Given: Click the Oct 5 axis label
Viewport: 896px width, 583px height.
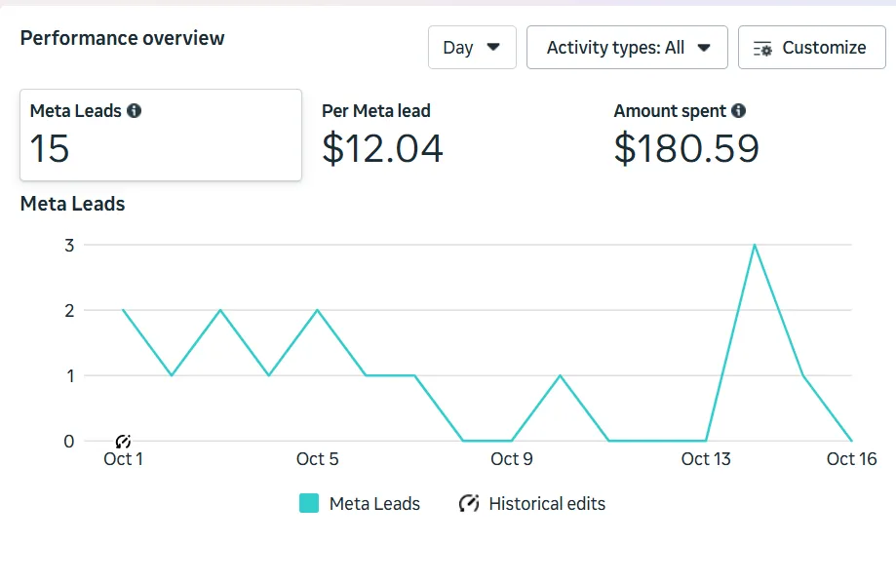Looking at the screenshot, I should pyautogui.click(x=318, y=459).
